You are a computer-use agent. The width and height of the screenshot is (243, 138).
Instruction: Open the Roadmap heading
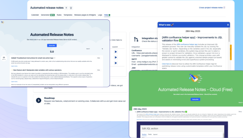pos(49,98)
